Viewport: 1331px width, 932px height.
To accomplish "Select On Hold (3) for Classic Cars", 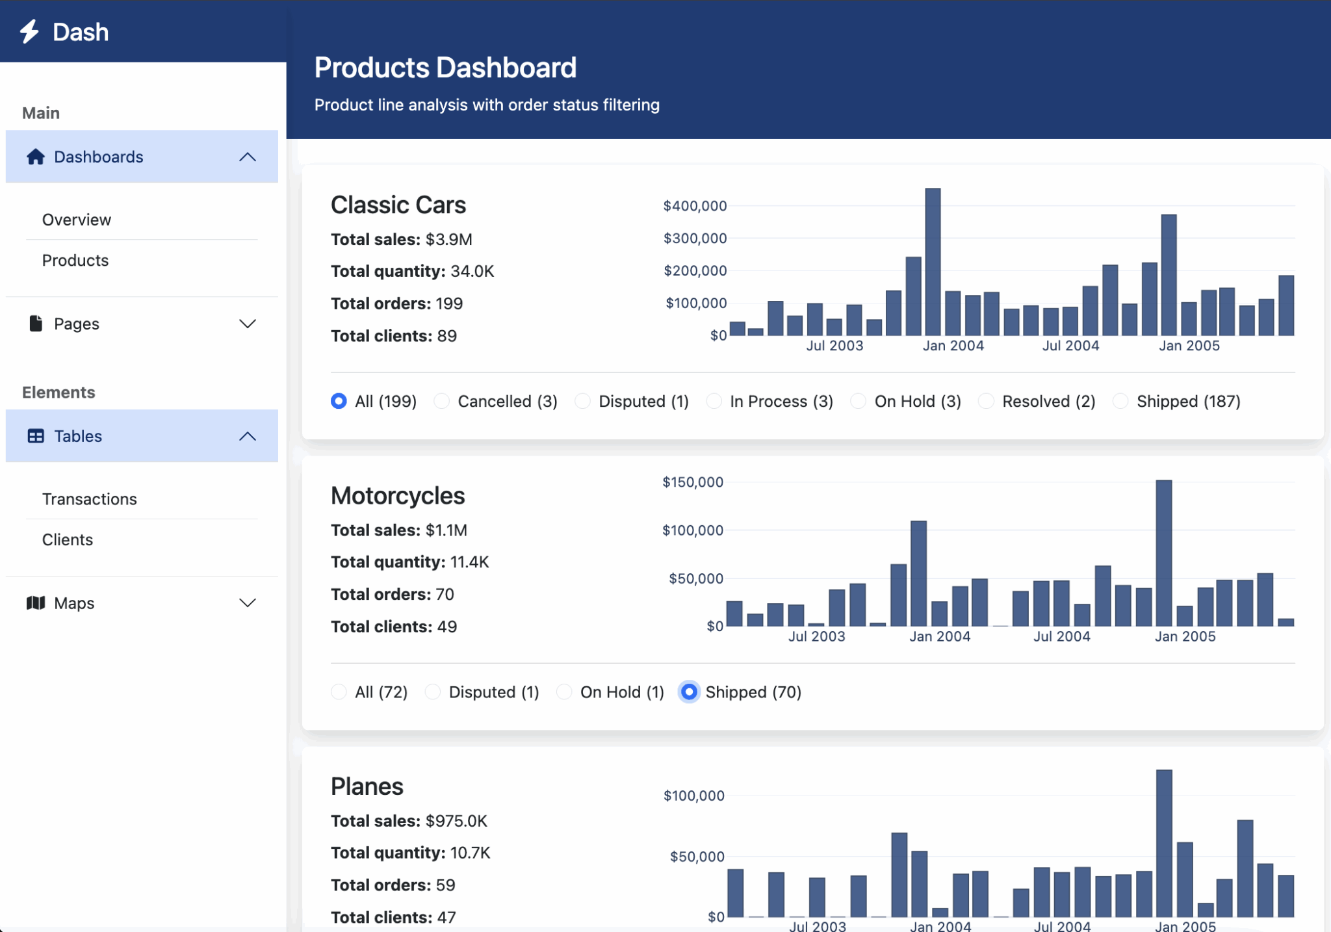I will 859,401.
